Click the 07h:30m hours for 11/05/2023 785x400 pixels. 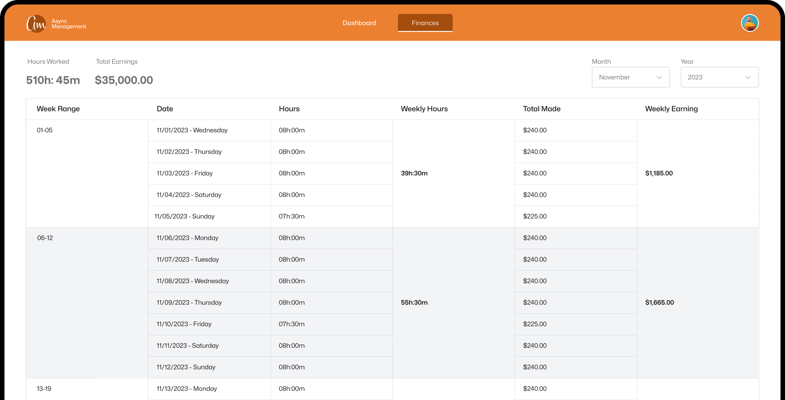click(x=292, y=216)
